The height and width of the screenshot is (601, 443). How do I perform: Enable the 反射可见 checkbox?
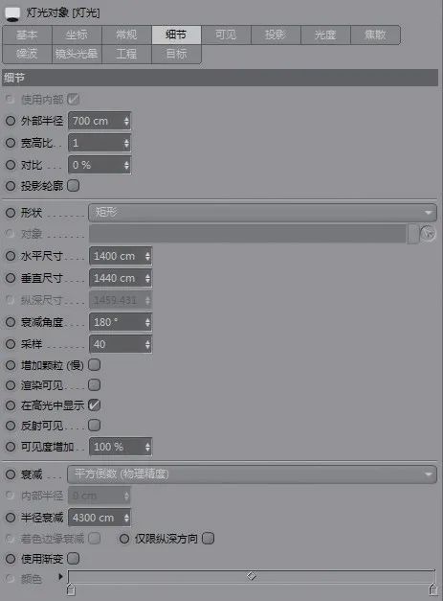pos(94,425)
